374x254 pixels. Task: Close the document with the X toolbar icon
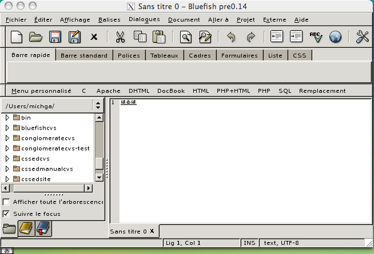pos(94,37)
